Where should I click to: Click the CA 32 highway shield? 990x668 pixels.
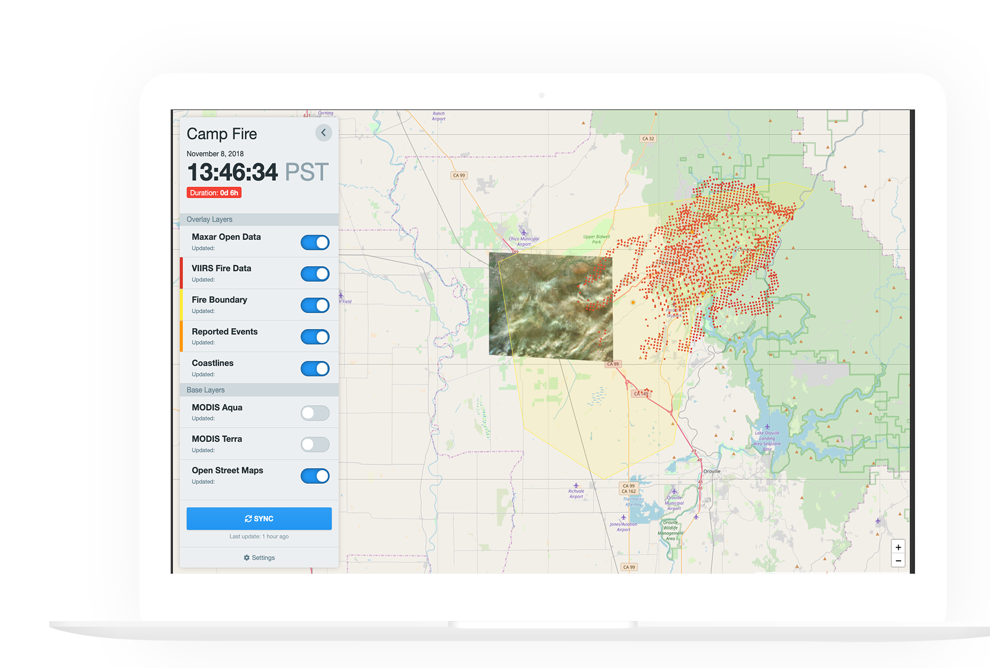pyautogui.click(x=648, y=138)
